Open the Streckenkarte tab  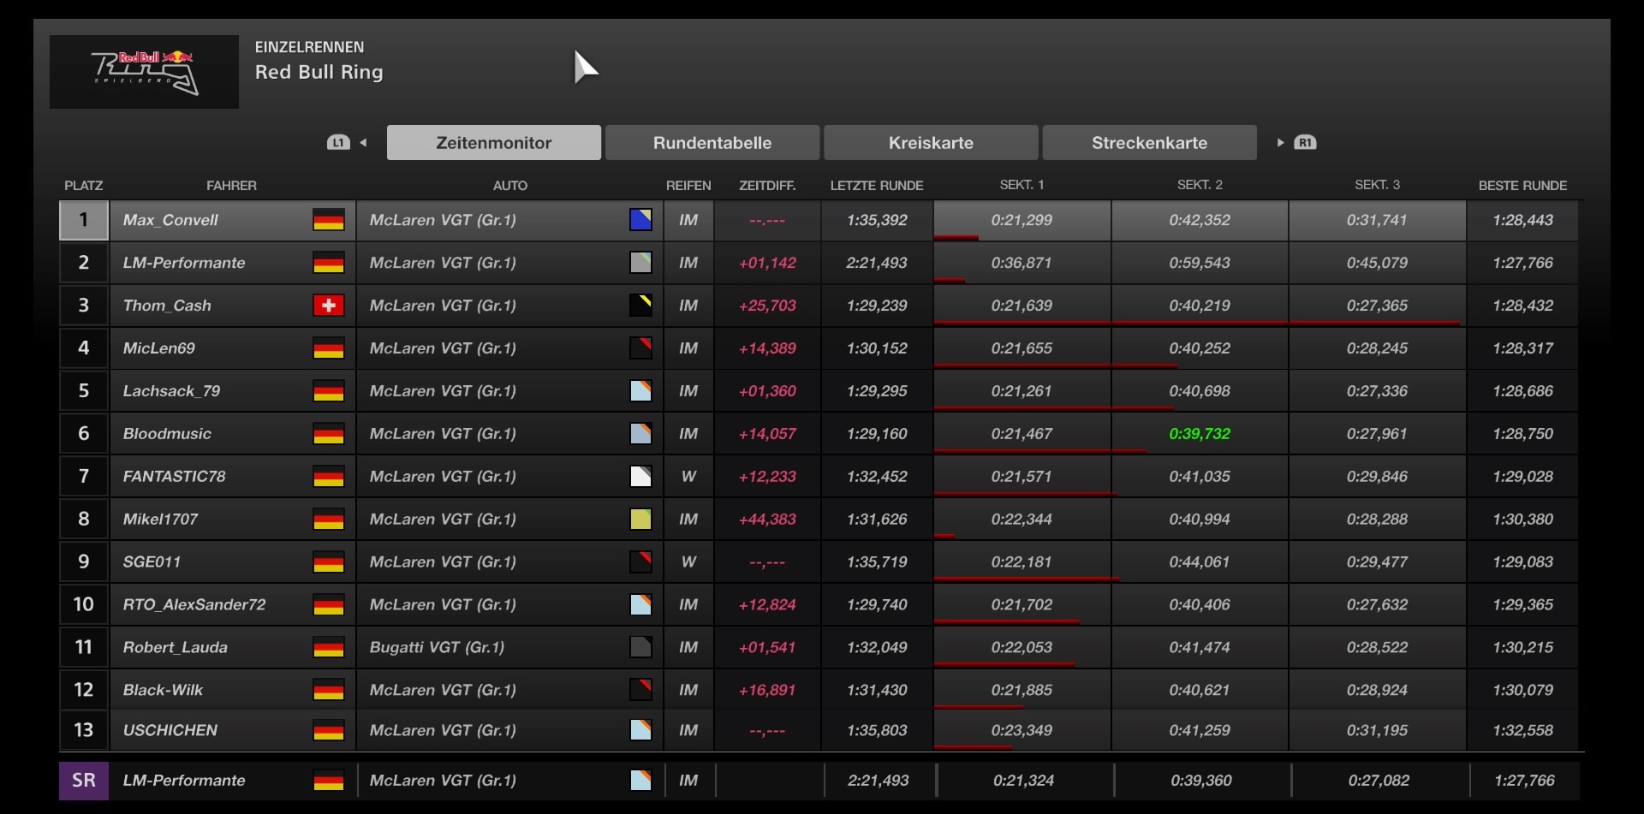1149,143
